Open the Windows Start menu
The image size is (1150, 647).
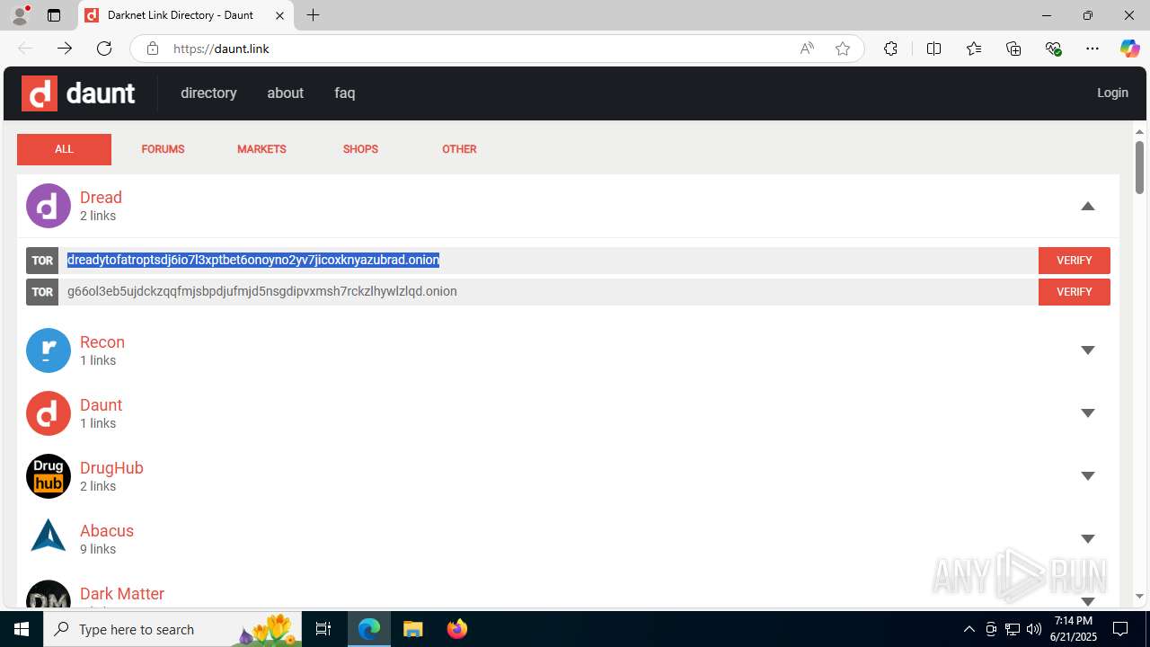pos(22,629)
